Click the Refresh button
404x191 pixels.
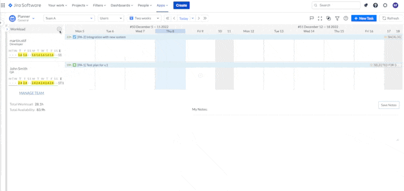pyautogui.click(x=391, y=18)
